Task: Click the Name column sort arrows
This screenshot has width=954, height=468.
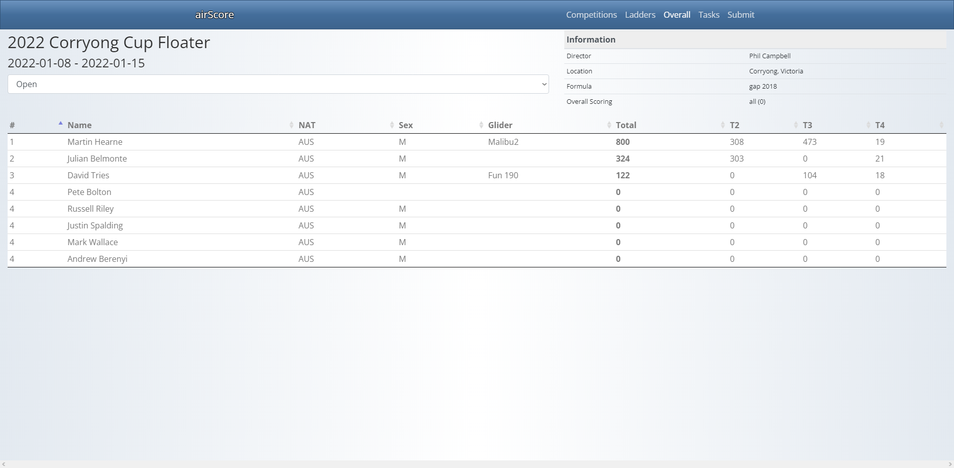Action: click(x=291, y=125)
